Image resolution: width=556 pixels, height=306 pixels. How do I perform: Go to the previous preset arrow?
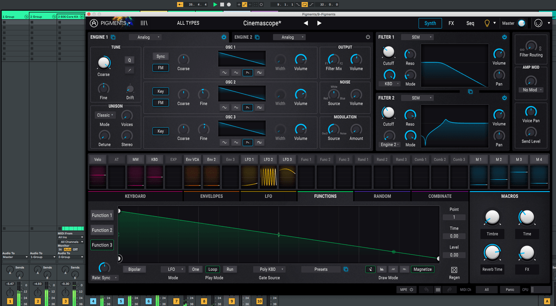pyautogui.click(x=306, y=23)
